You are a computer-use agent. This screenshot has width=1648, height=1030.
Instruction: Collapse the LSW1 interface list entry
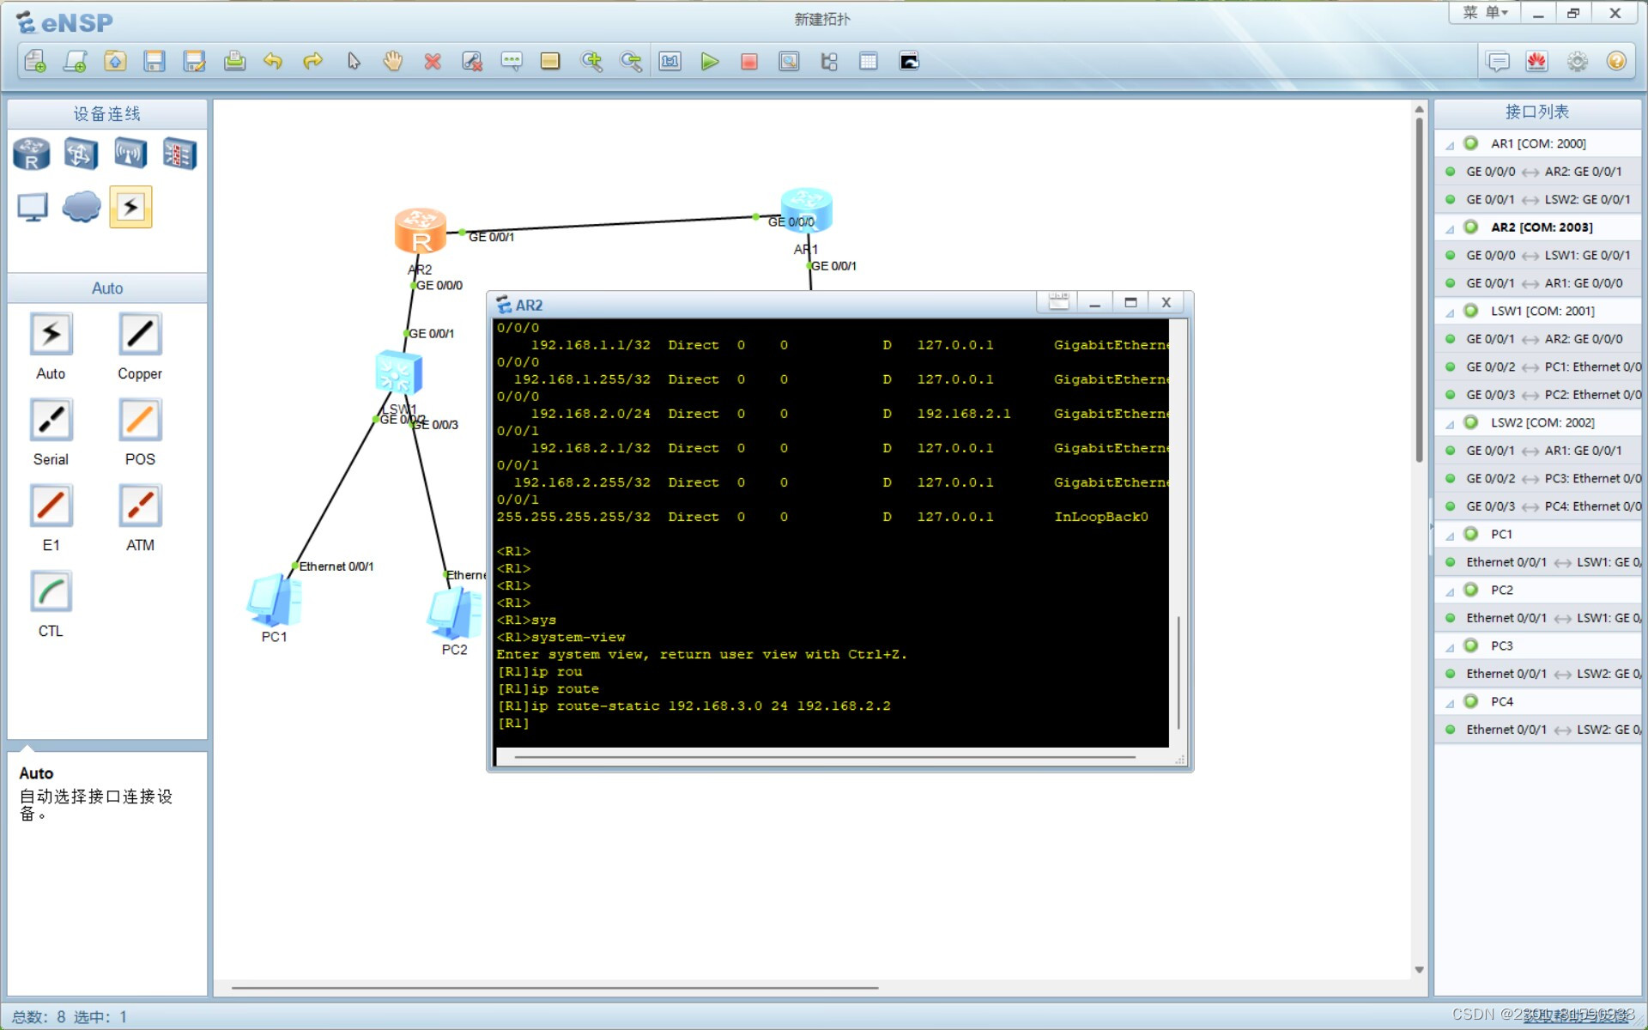tap(1450, 312)
